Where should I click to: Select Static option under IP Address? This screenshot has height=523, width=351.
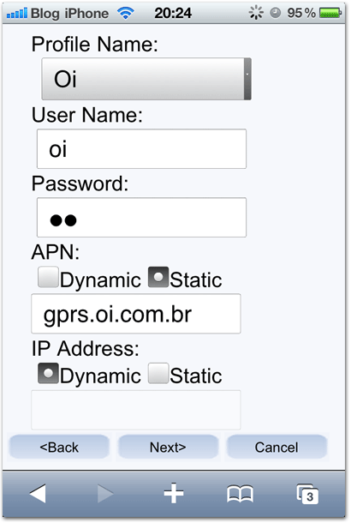click(x=158, y=373)
